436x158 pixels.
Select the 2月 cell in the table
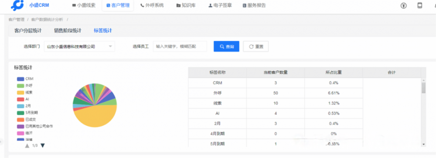(x=217, y=124)
